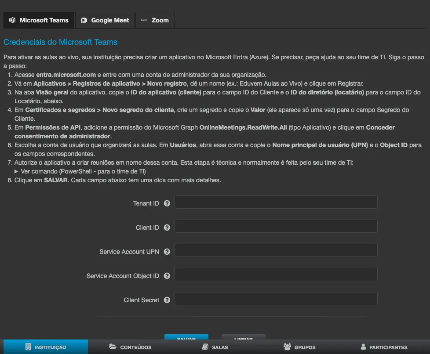The image size is (430, 354).
Task: Open the Microsoft Teams tab
Action: tap(39, 20)
